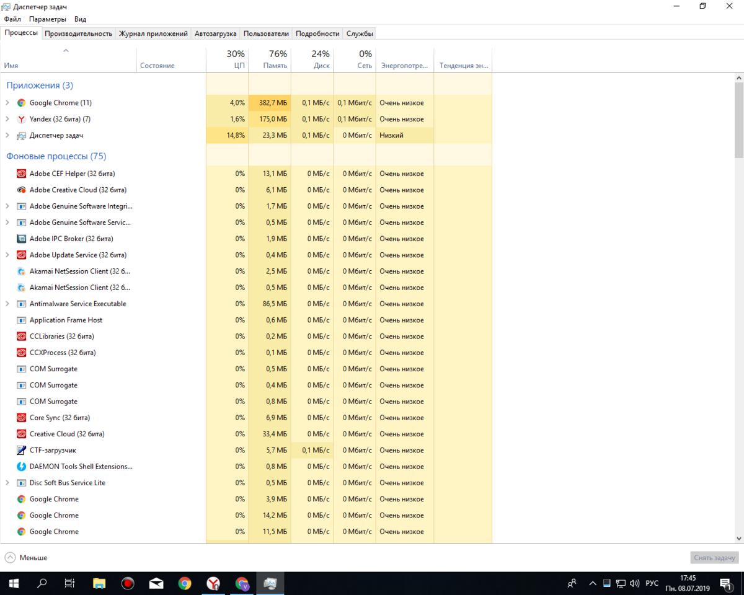Switch to the Журнал приложений tab

[x=153, y=33]
